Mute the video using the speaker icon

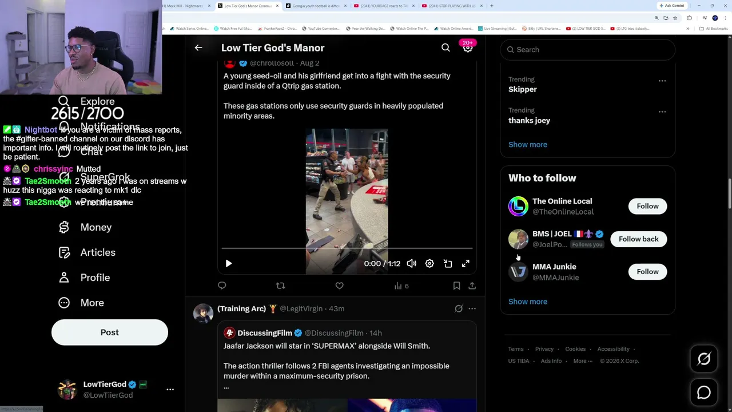click(412, 264)
